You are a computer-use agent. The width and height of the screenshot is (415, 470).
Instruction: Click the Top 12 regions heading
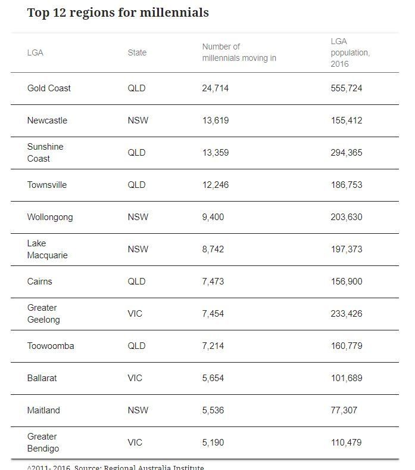click(118, 13)
